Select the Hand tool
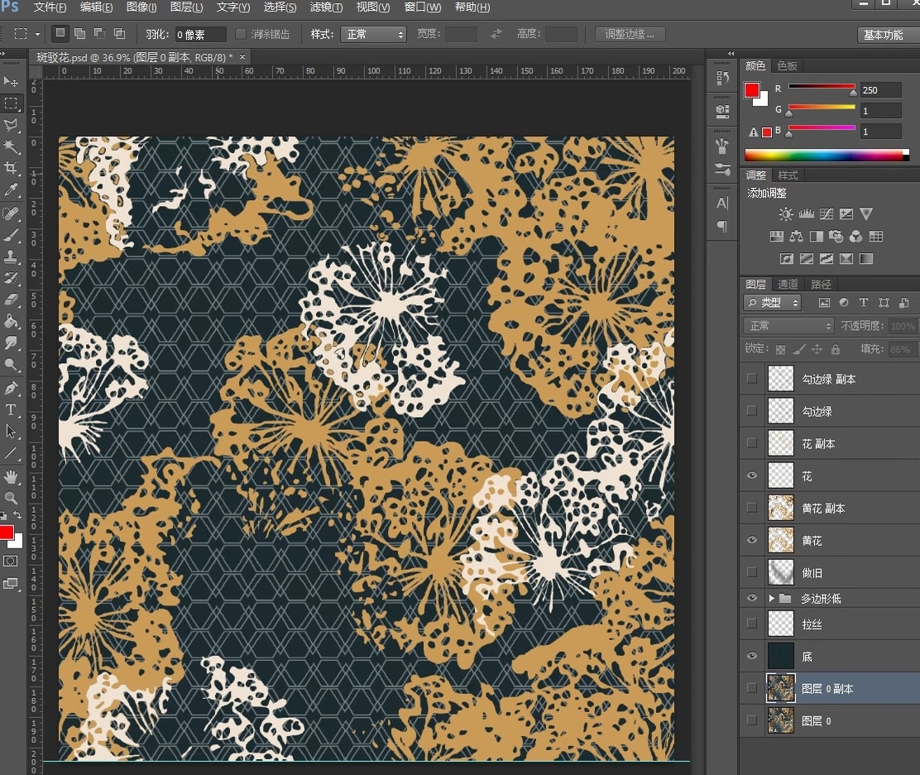This screenshot has height=775, width=920. point(11,476)
